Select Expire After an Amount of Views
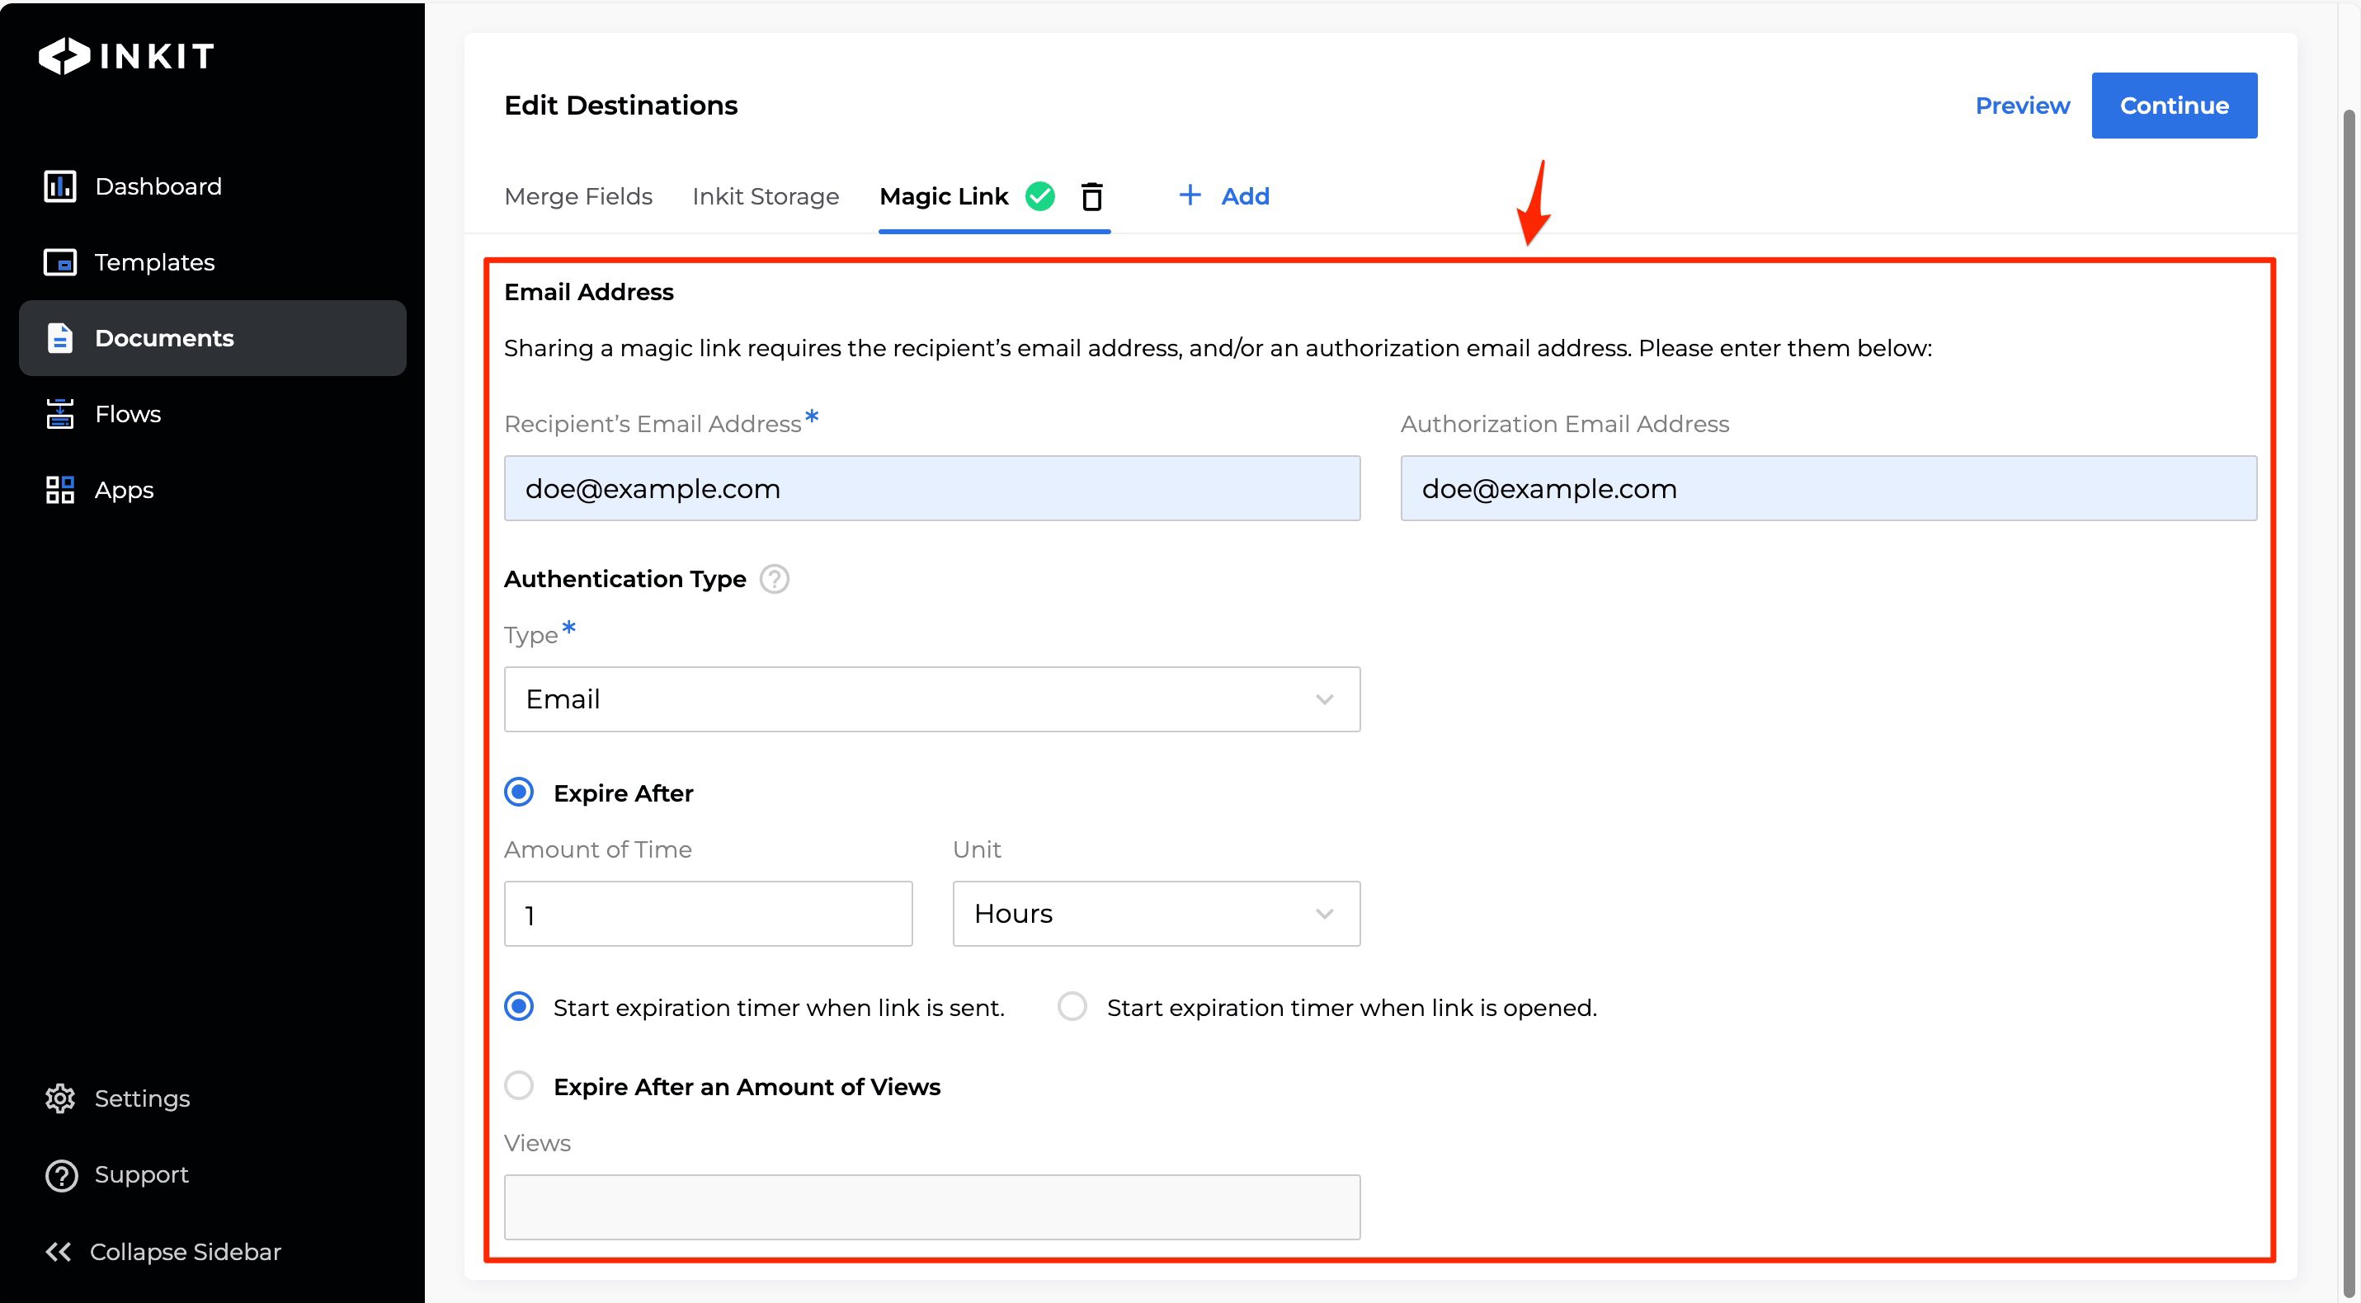 519,1086
